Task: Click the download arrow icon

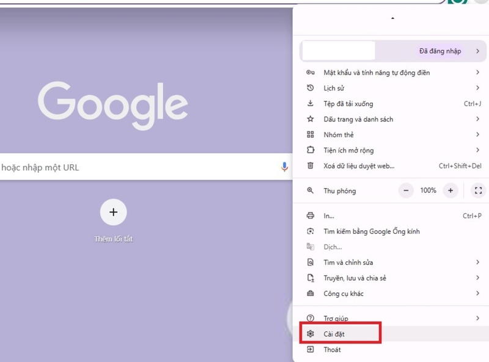Action: tap(311, 103)
